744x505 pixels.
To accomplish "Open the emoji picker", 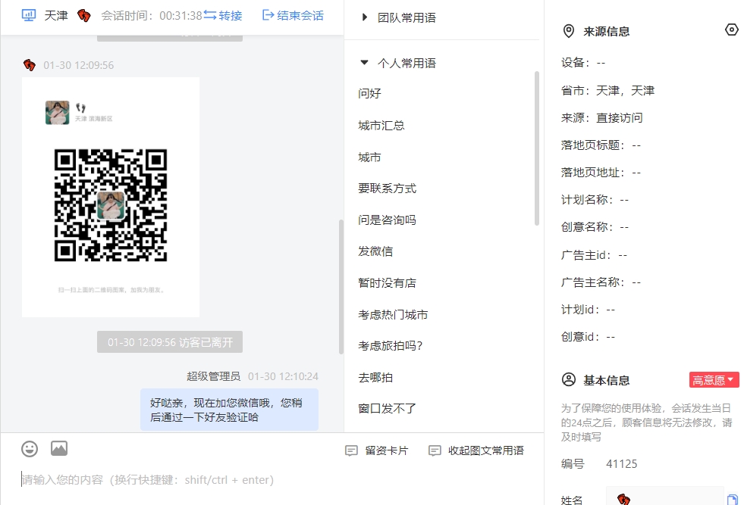I will tap(30, 449).
